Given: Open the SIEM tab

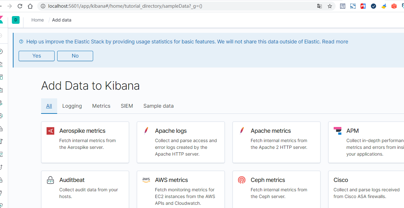Looking at the screenshot, I should pos(127,106).
